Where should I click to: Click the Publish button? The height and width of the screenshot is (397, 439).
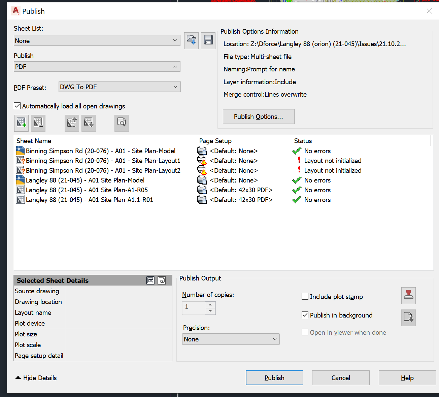(274, 377)
